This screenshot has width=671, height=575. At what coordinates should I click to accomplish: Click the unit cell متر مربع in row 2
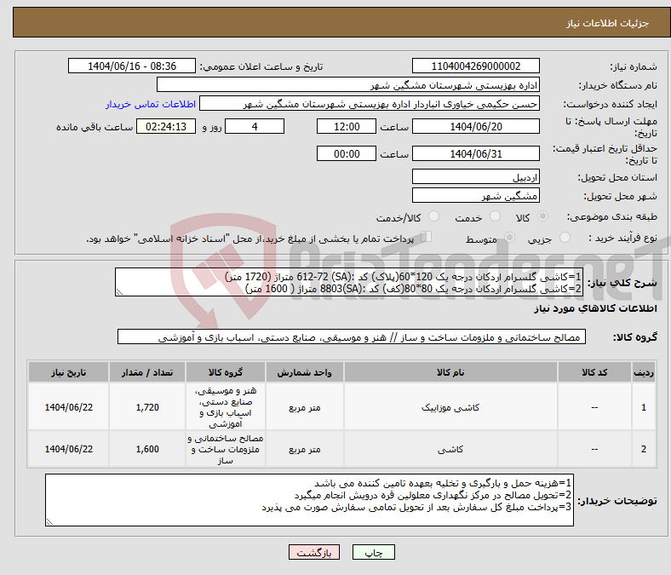tap(304, 449)
